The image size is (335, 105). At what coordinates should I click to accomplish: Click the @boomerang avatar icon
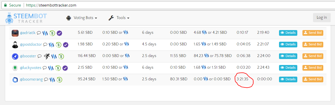[x=15, y=79]
